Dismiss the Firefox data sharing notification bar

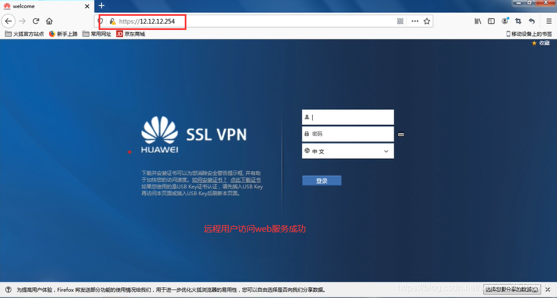548,290
